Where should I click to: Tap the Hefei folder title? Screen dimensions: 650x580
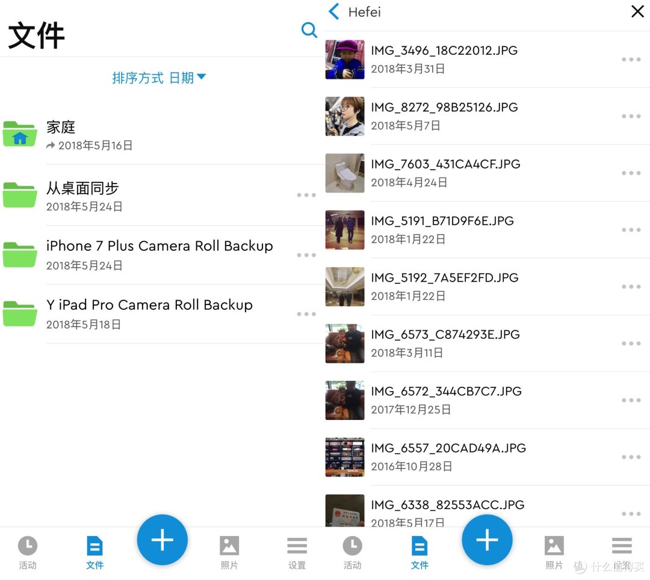(364, 12)
